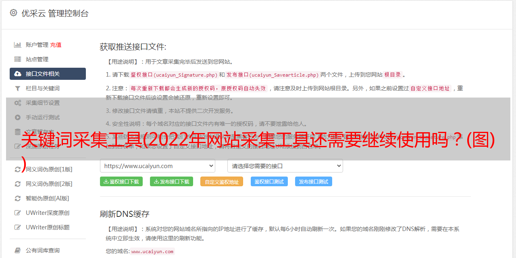This screenshot has width=516, height=258.
Task: Click the refresh icon beside 智能伪原创[AI版]
Action: pos(18,198)
